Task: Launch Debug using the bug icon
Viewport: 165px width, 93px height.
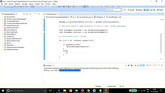Action: [x=59, y=7]
